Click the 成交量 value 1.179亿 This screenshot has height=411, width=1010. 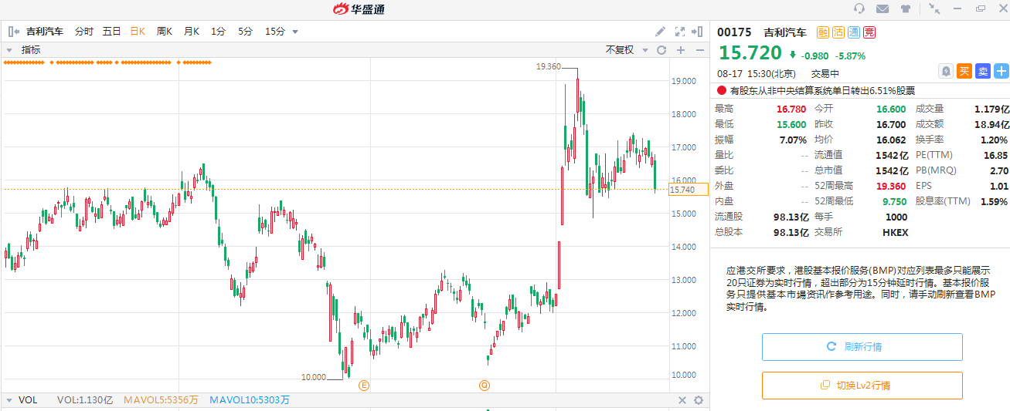(x=991, y=109)
